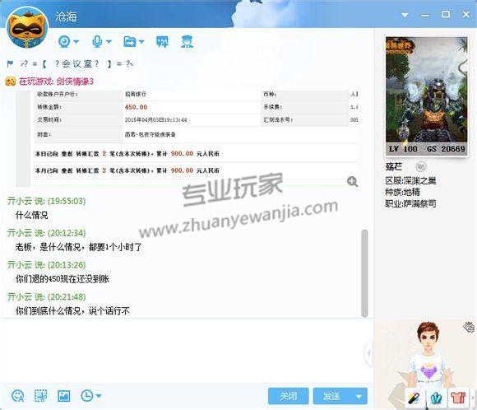Viewport: 477px width, 410px height.
Task: Start a video call with webcam icon
Action: (64, 41)
